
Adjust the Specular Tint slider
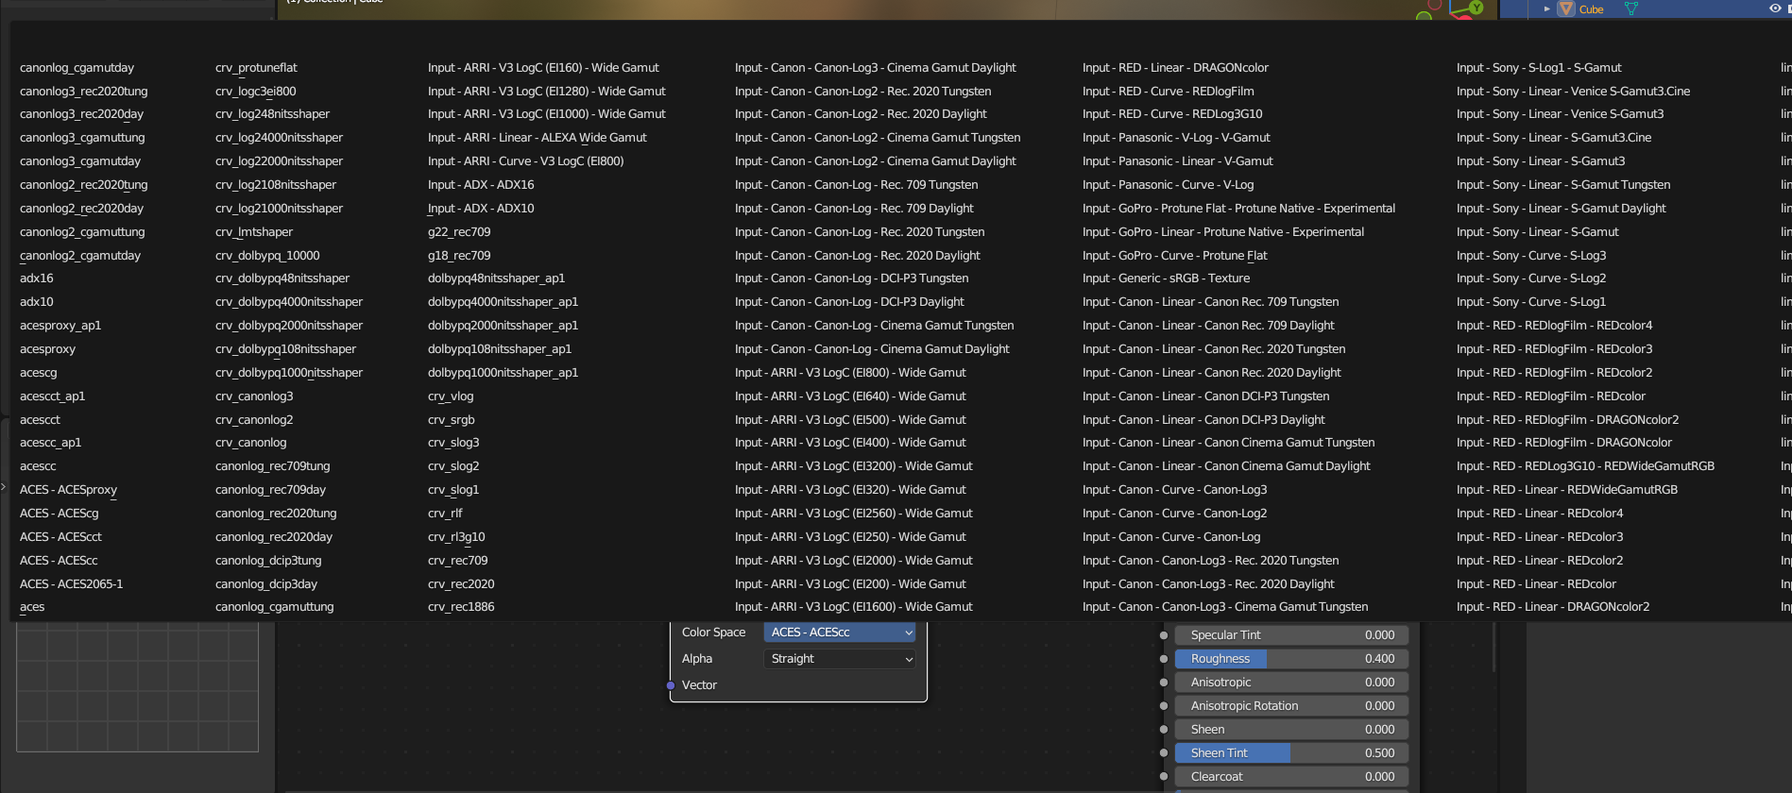(1291, 635)
